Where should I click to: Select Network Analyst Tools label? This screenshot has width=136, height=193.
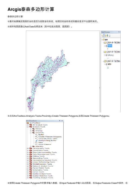click(43, 166)
